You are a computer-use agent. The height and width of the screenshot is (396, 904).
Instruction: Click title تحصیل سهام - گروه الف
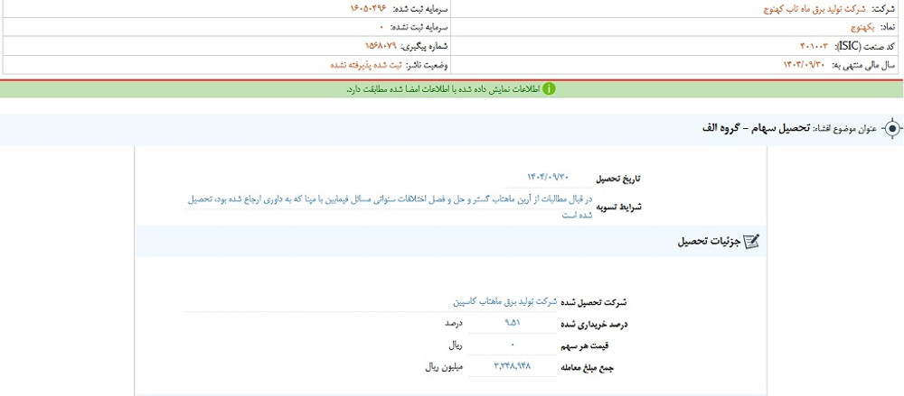[756, 128]
